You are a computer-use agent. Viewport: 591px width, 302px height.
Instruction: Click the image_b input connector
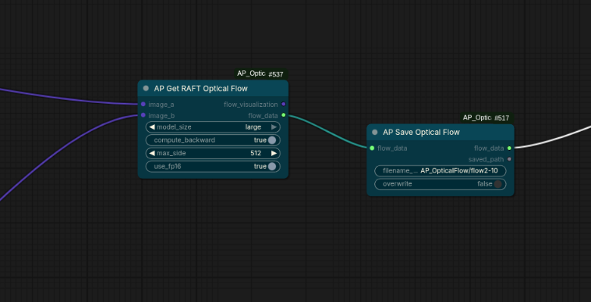tap(143, 115)
